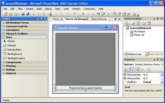
Task: Open Object Browser toolbar icon
Action: click(124, 14)
